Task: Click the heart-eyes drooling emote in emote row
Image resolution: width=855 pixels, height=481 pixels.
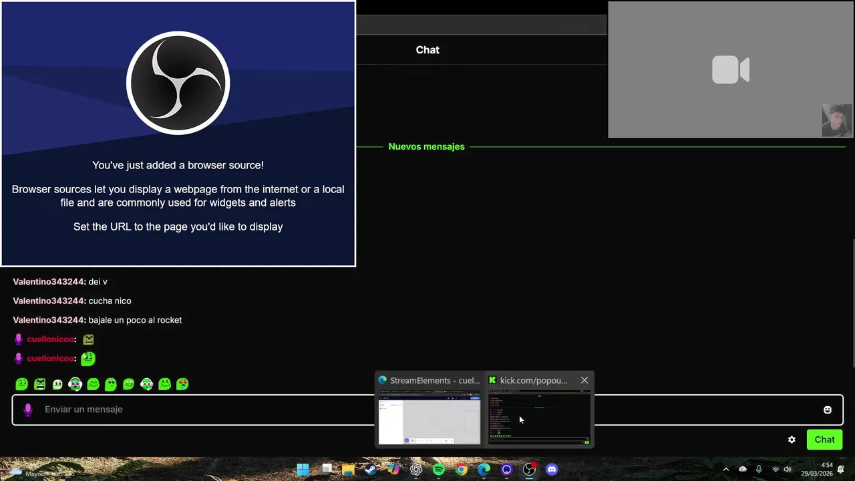Action: point(182,384)
